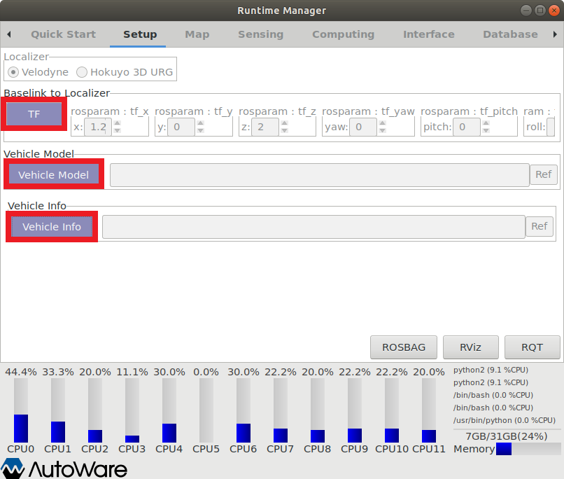This screenshot has height=479, width=564.
Task: Close the Runtime Manager window
Action: 554,11
